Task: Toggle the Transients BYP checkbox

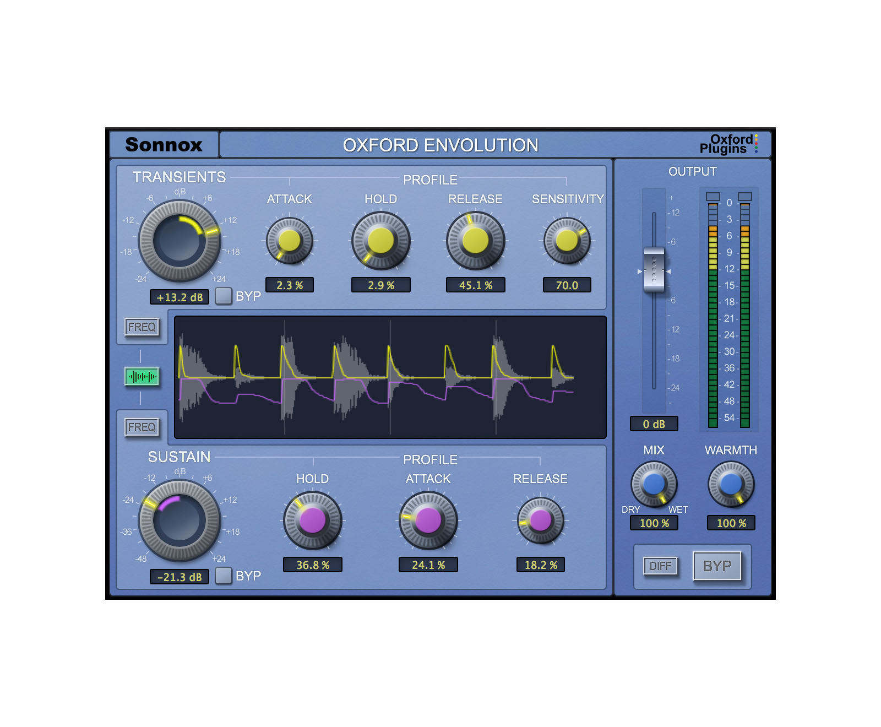Action: 223,296
